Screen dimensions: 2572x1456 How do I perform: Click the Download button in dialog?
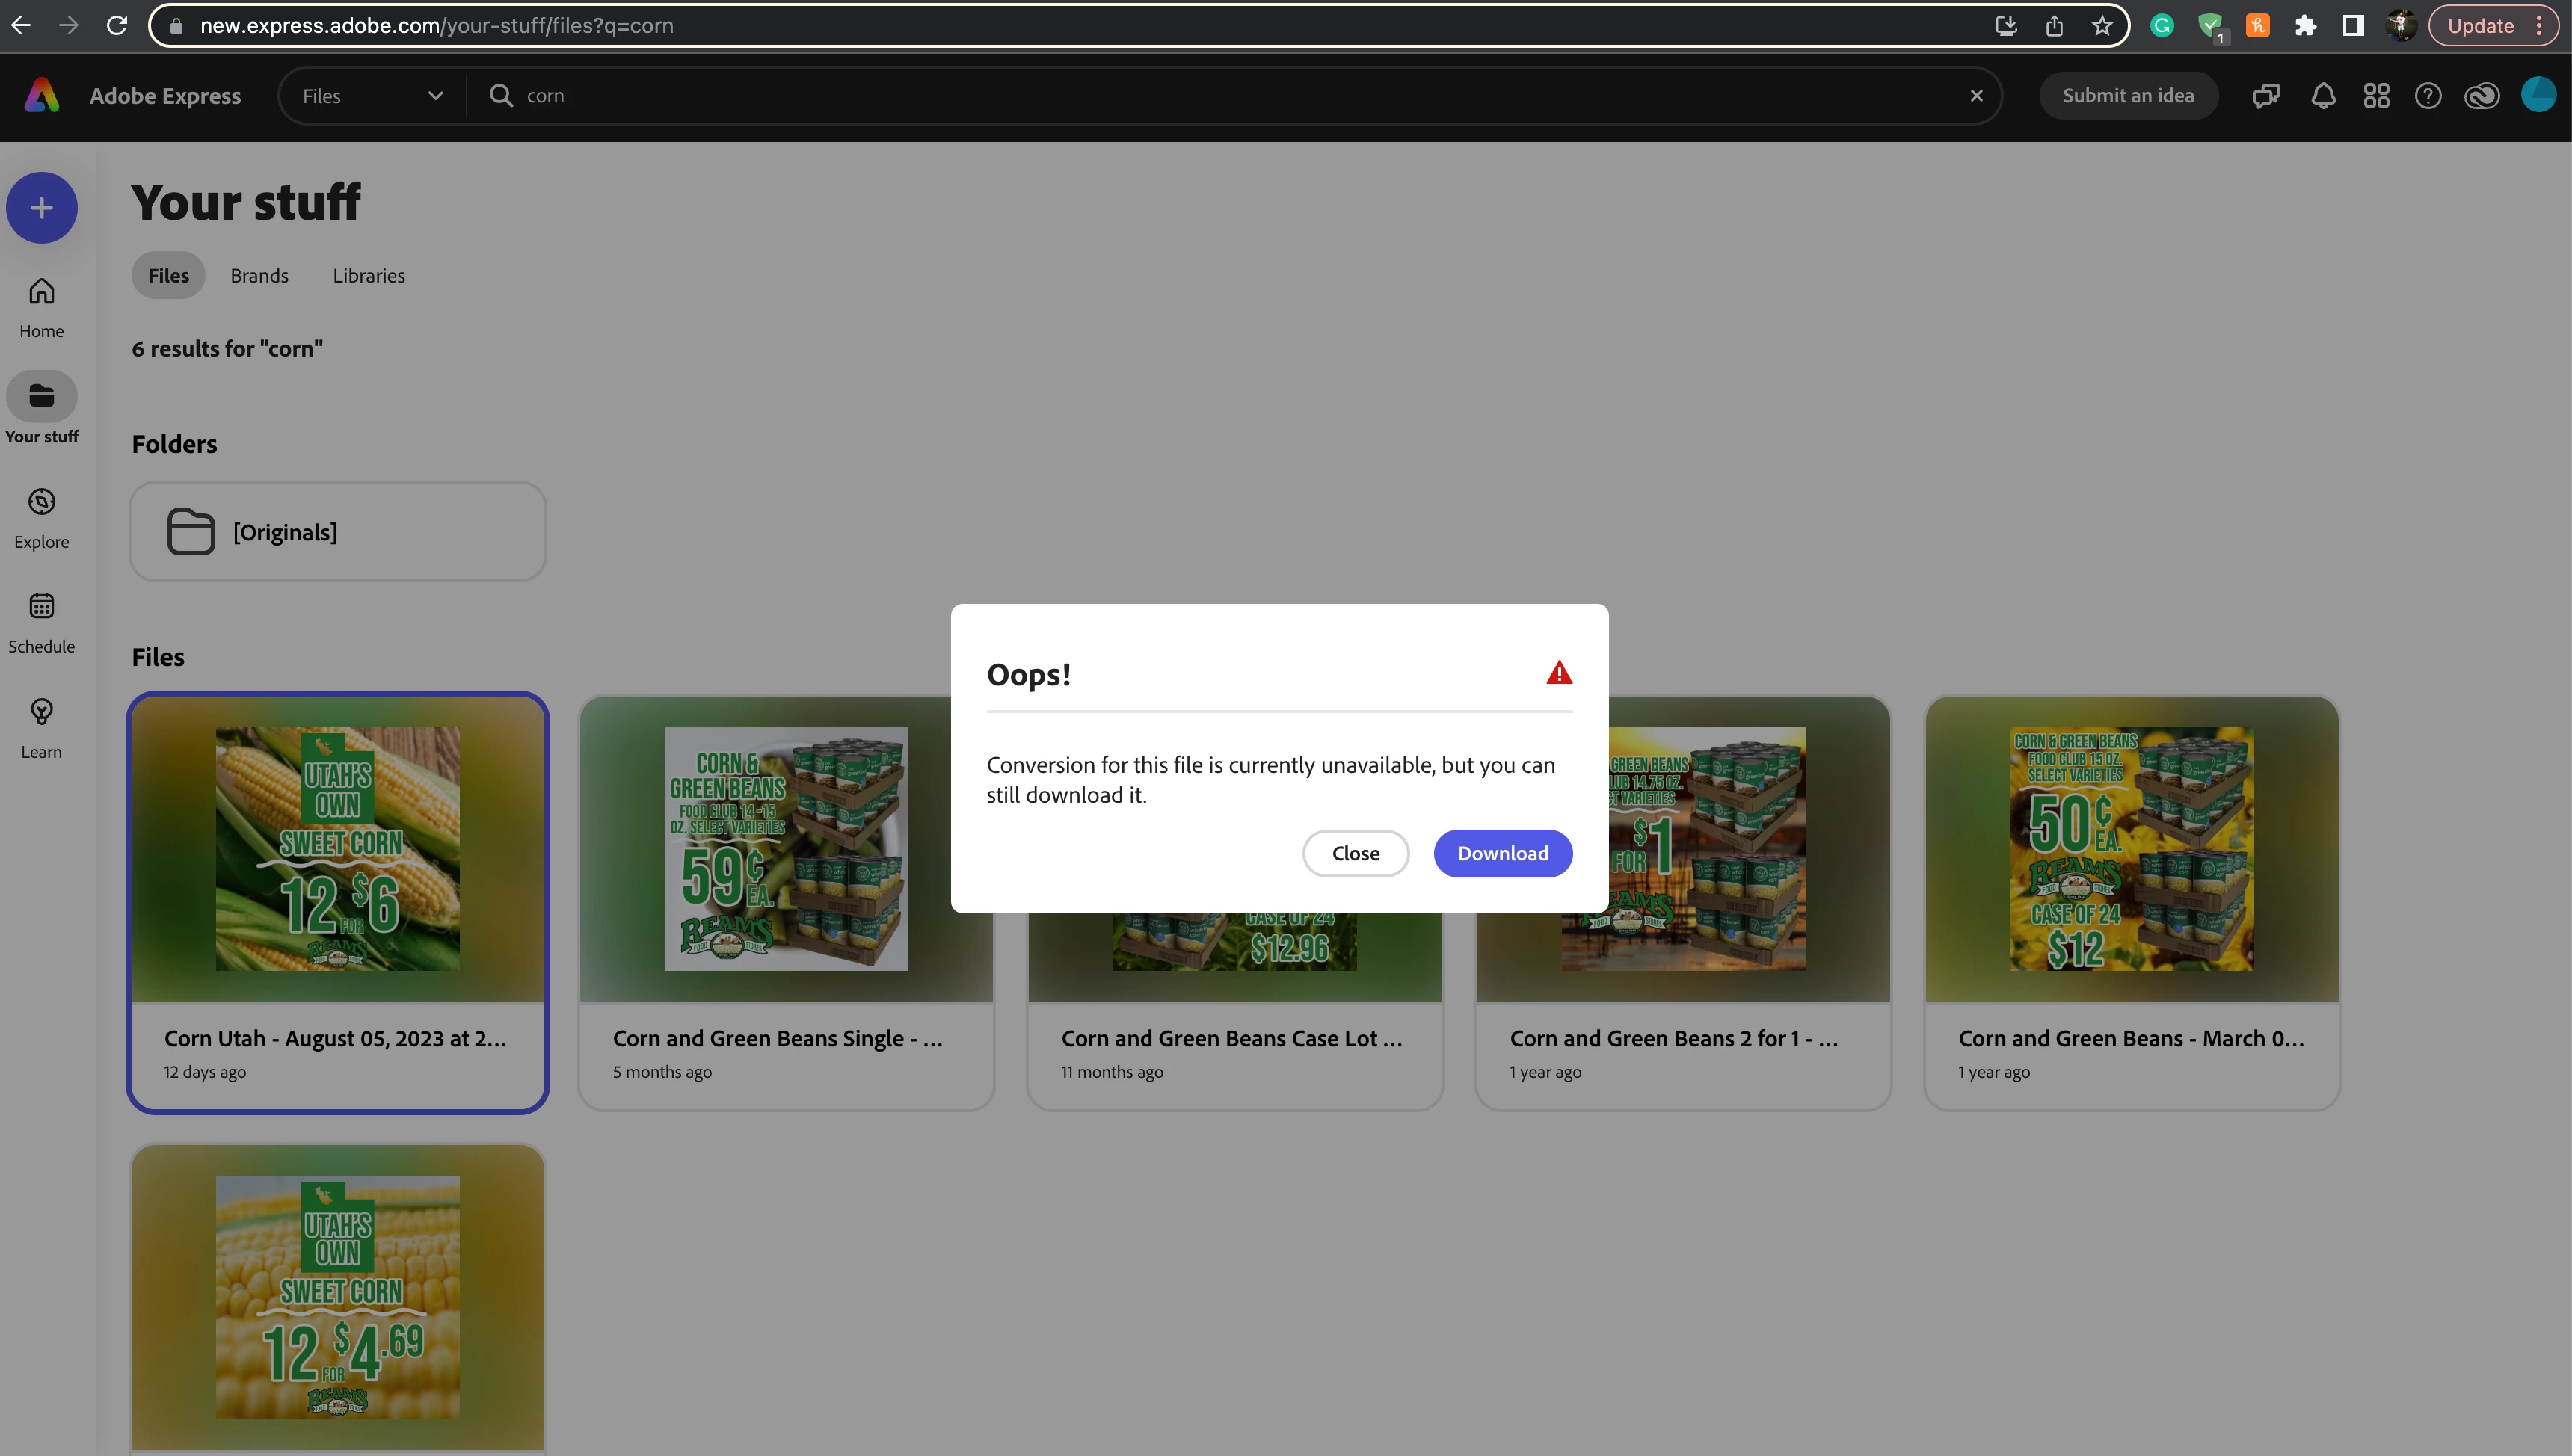pyautogui.click(x=1502, y=853)
